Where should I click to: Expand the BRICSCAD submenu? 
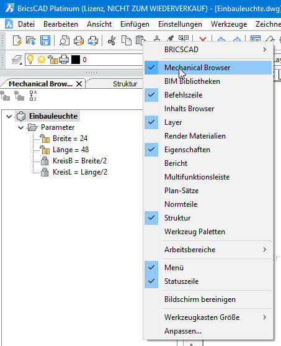[208, 50]
